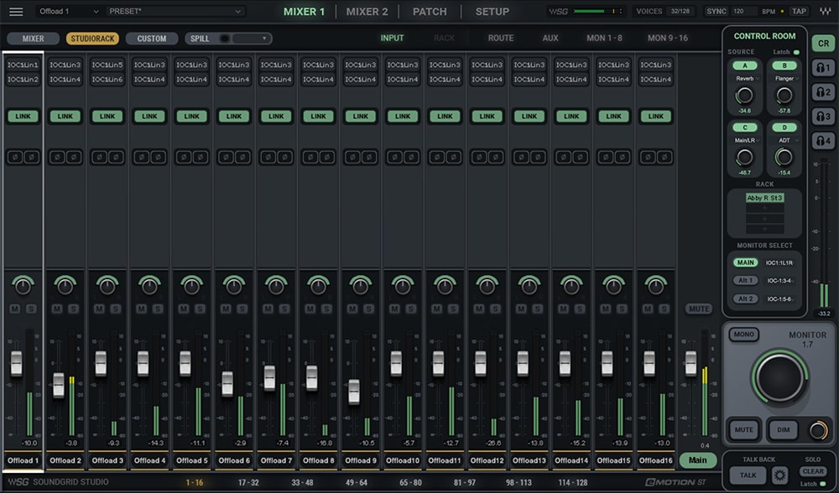839x493 pixels.
Task: Mute the Offload 1 channel with its M icon
Action: coord(14,308)
